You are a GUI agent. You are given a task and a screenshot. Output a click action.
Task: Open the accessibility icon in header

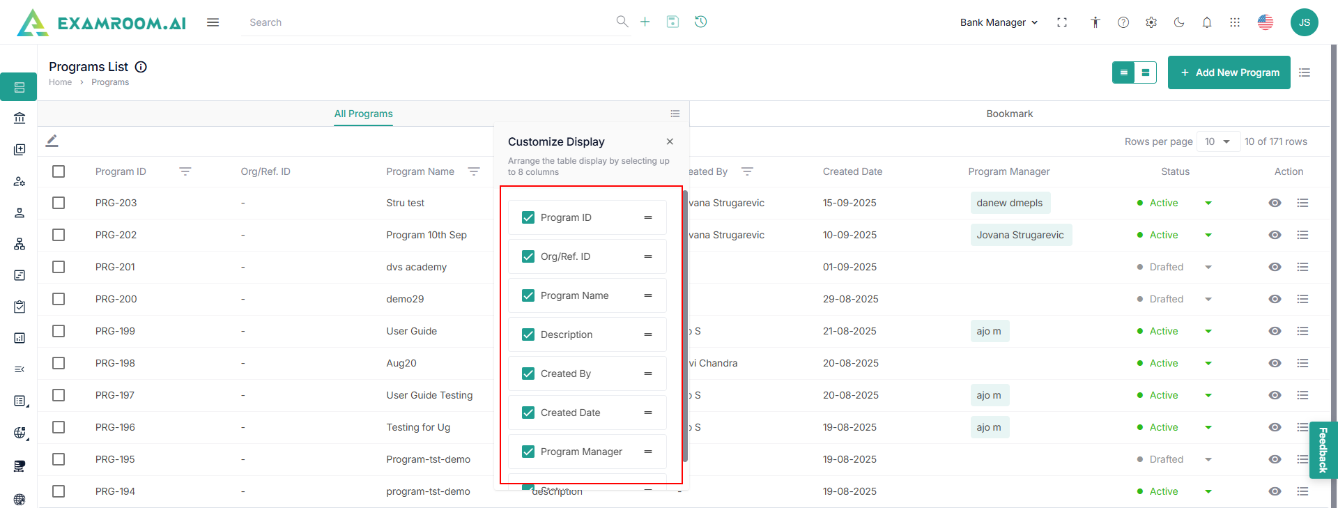(x=1095, y=22)
